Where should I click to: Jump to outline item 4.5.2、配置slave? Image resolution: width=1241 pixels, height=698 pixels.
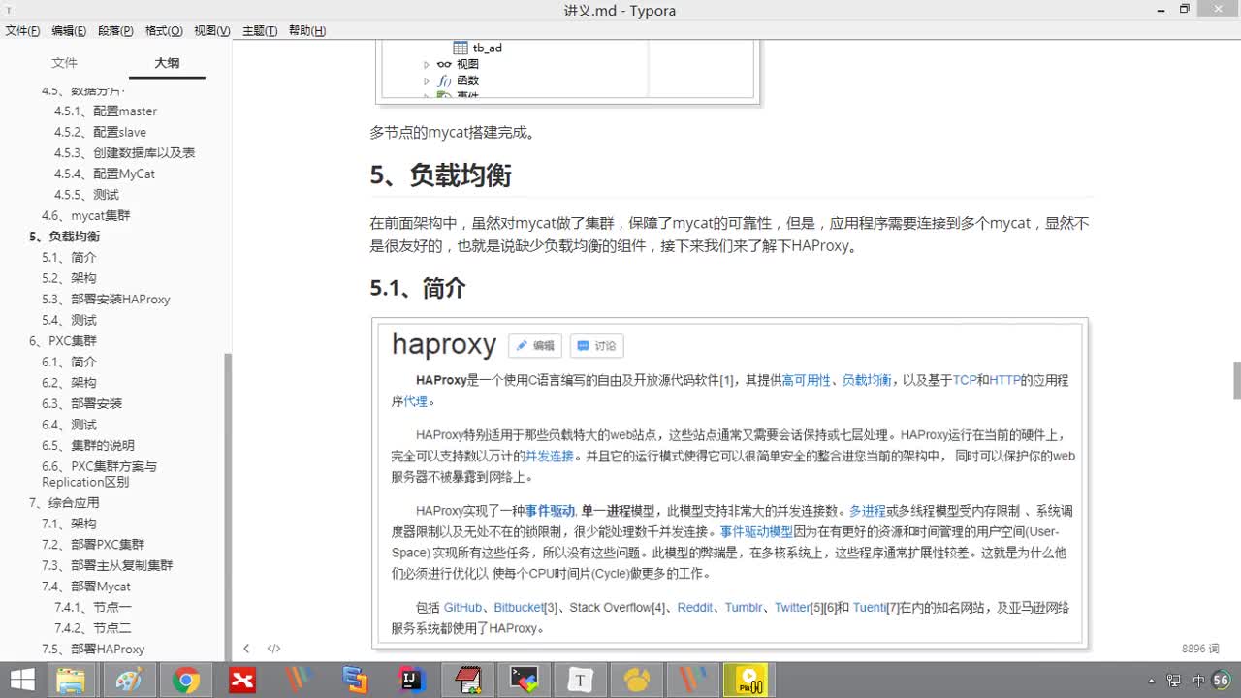coord(100,132)
